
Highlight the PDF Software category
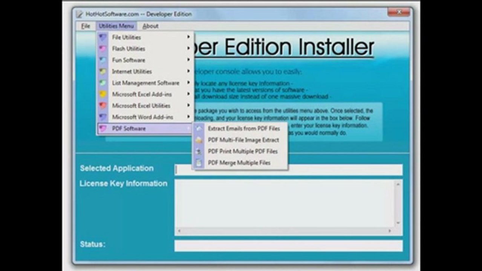pos(145,128)
